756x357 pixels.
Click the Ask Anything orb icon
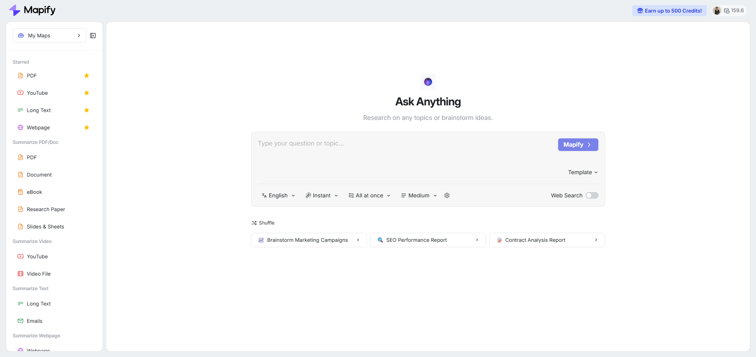(428, 82)
